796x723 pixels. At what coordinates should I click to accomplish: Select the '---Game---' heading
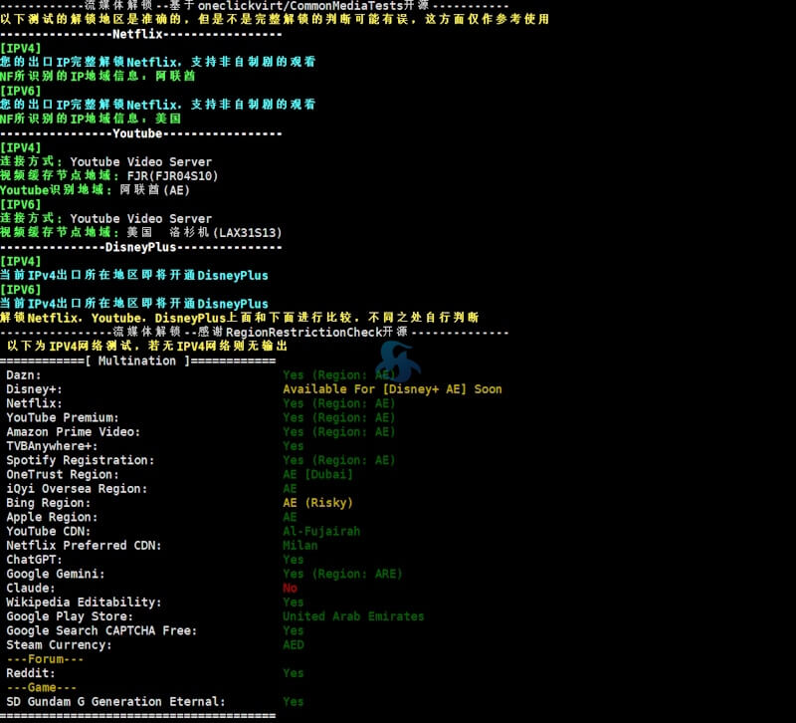click(x=41, y=687)
